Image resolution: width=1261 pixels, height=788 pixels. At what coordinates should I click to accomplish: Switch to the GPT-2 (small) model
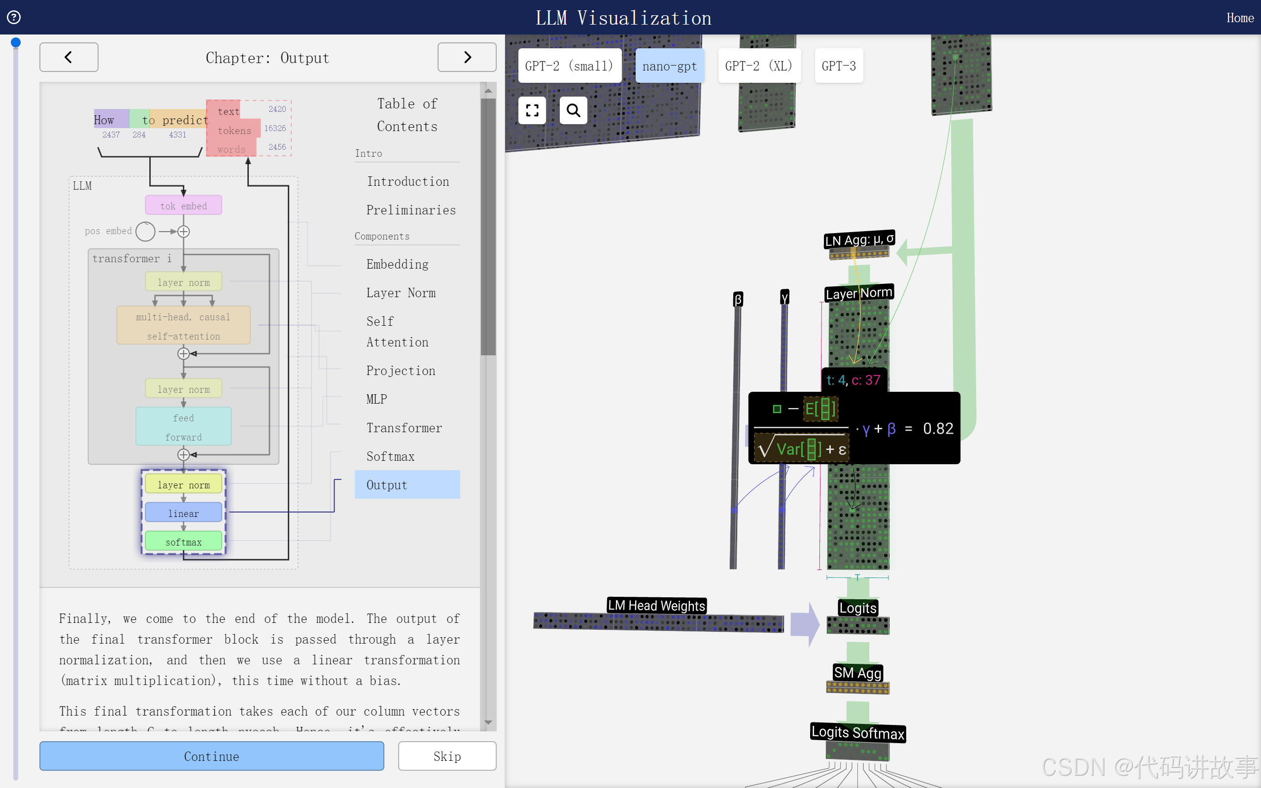point(569,65)
